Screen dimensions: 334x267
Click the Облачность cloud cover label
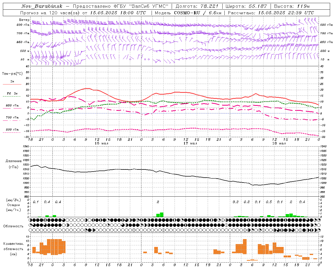point(13,226)
